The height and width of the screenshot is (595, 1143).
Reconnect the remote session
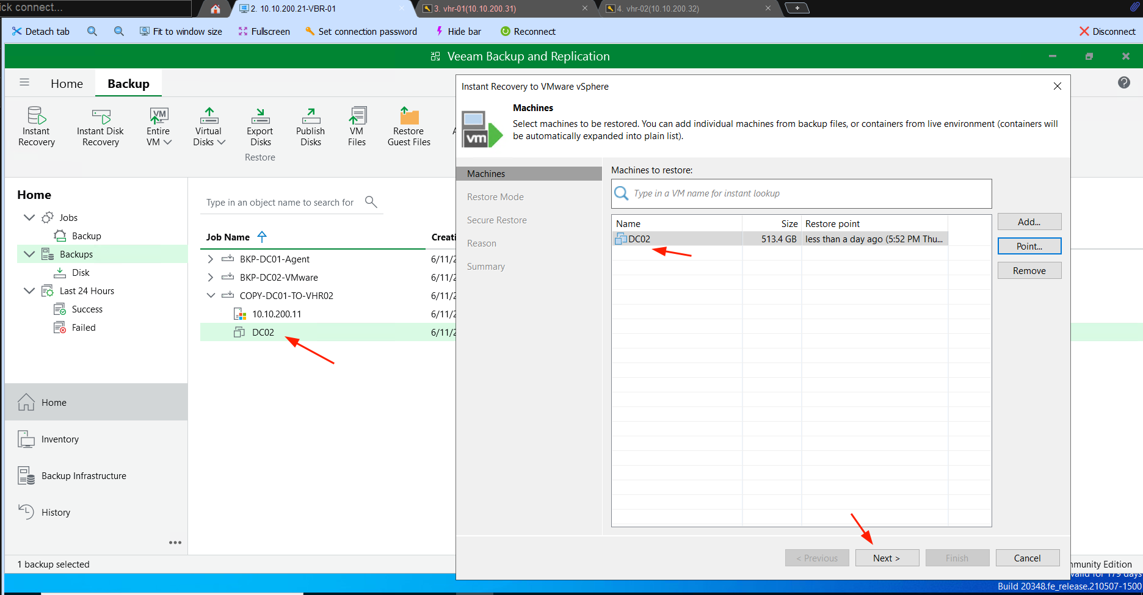point(528,31)
